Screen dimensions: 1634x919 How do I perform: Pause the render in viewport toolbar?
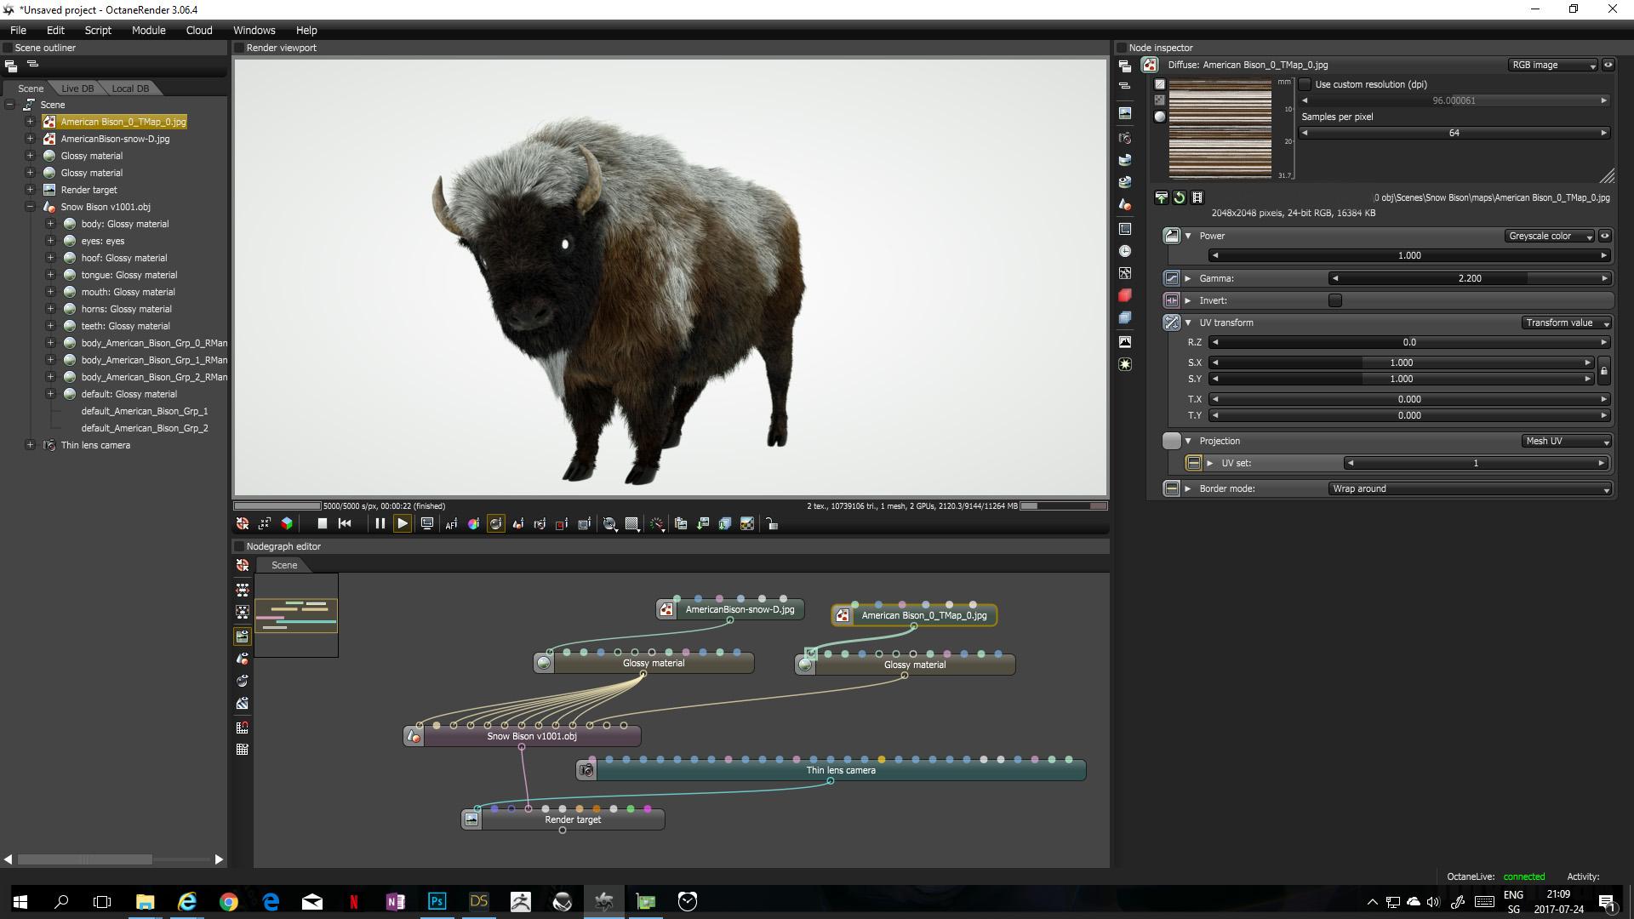(x=380, y=524)
